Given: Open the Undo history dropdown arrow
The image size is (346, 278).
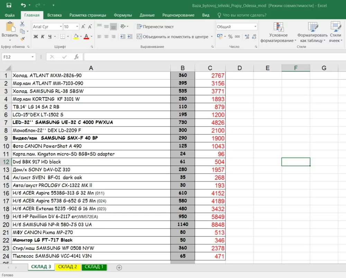Looking at the screenshot, I should tap(29, 5).
